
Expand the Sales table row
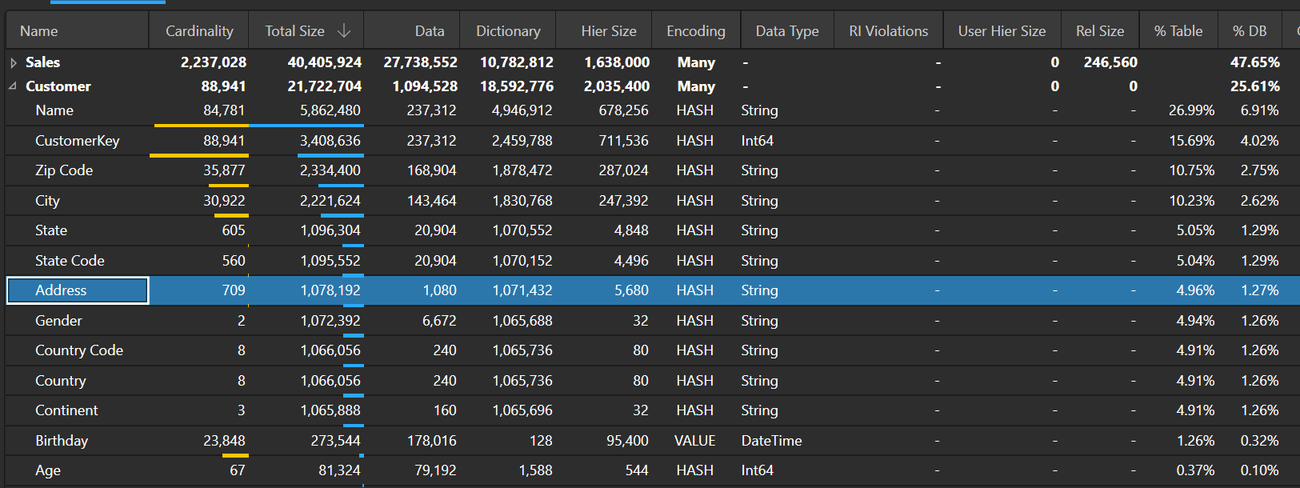tap(14, 62)
